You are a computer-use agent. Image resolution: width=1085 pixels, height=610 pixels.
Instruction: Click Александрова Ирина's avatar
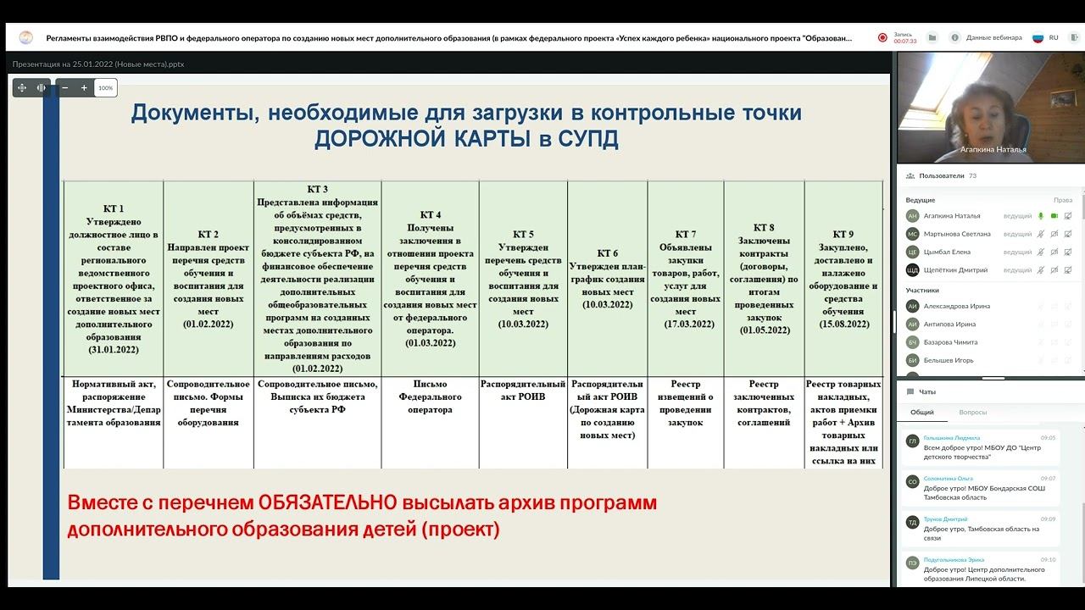[x=913, y=306]
